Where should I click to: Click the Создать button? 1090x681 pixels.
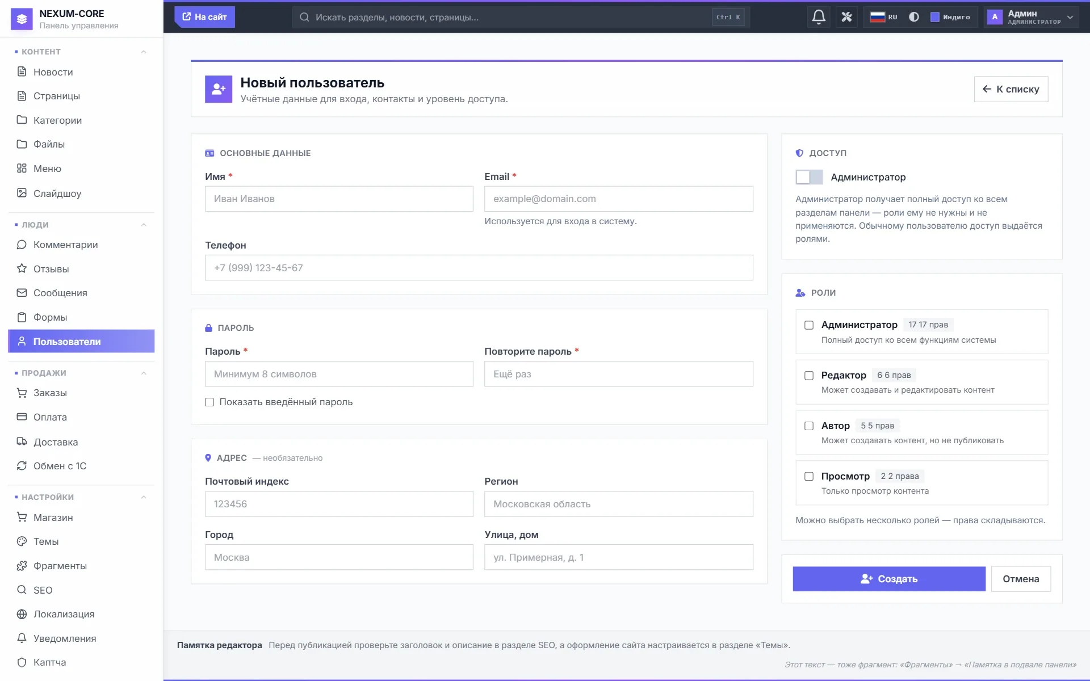[x=889, y=579]
